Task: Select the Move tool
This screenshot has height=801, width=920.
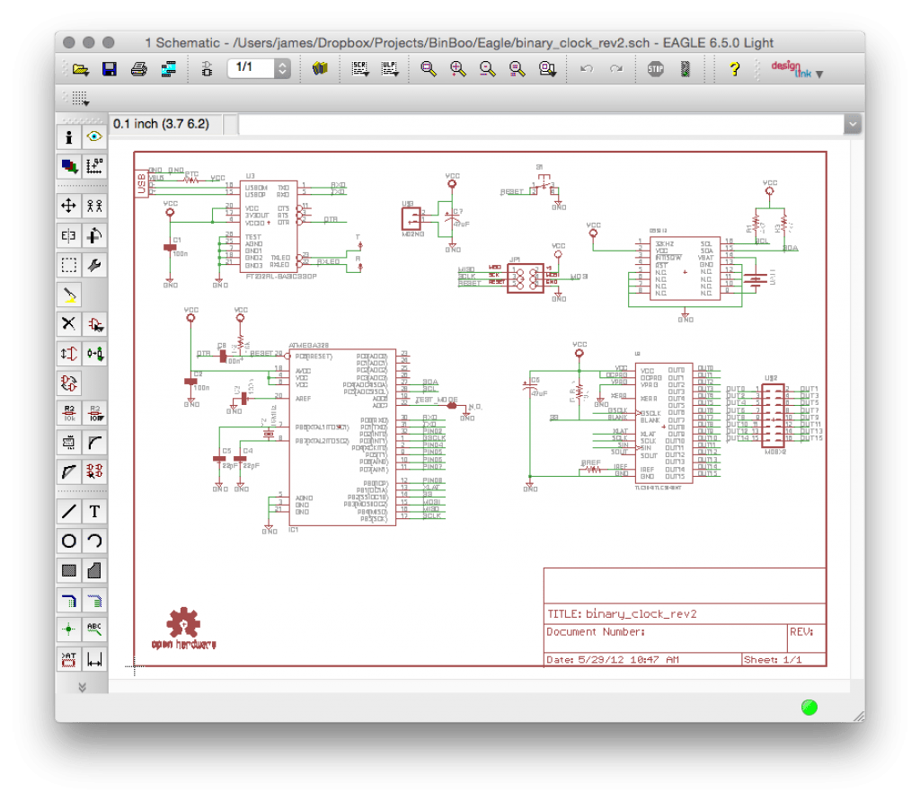Action: click(69, 206)
